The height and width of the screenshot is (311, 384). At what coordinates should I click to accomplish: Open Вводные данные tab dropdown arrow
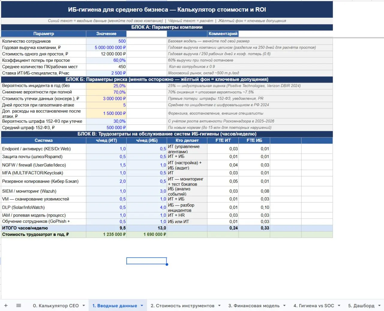coord(142,306)
